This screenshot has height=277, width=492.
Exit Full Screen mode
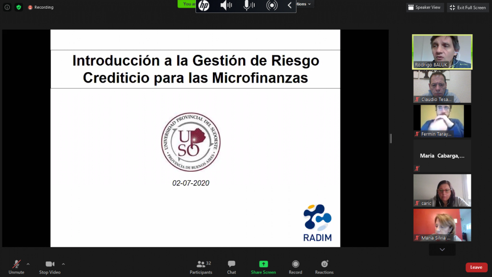[468, 7]
